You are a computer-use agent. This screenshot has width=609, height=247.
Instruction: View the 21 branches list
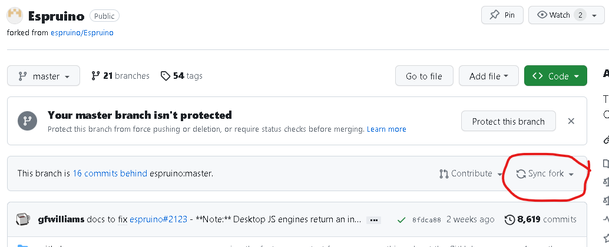[x=120, y=76]
